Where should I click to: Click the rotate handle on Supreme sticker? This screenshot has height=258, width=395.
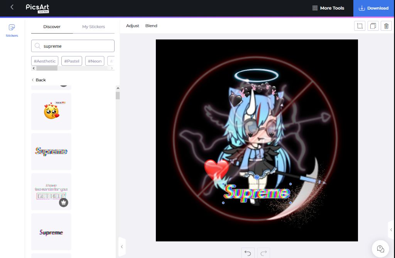point(257,177)
